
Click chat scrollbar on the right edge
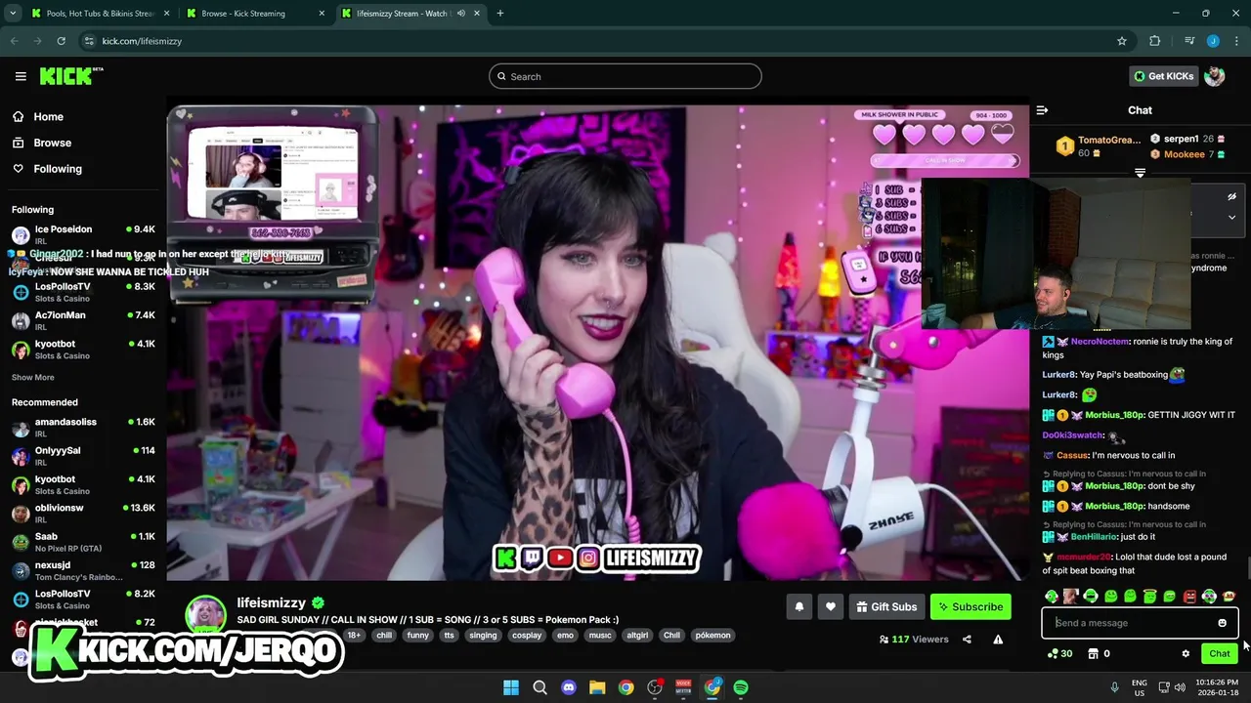(x=1248, y=568)
